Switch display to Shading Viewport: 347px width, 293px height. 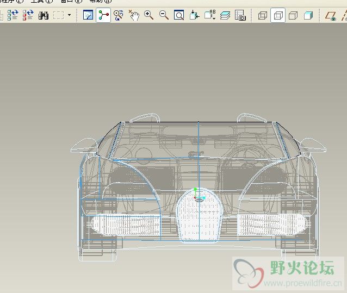[x=308, y=15]
